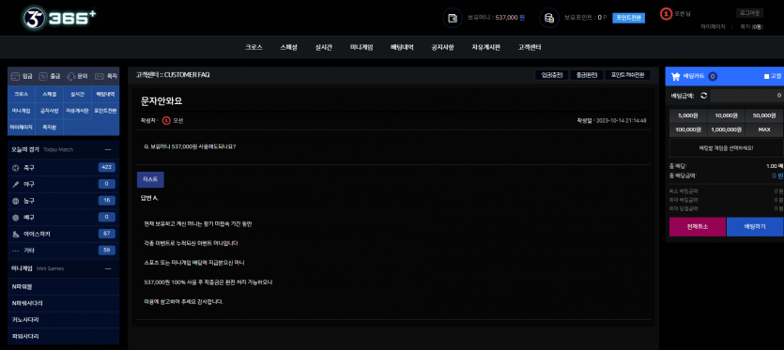
Task: Open the 쪽지 (0통) link in header
Action: pos(751,26)
